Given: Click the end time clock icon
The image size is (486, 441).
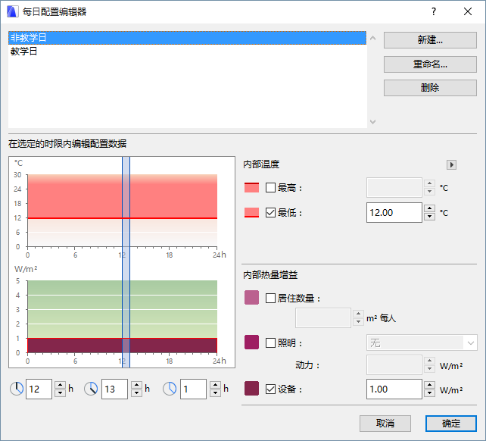Looking at the screenshot, I should pyautogui.click(x=91, y=389).
